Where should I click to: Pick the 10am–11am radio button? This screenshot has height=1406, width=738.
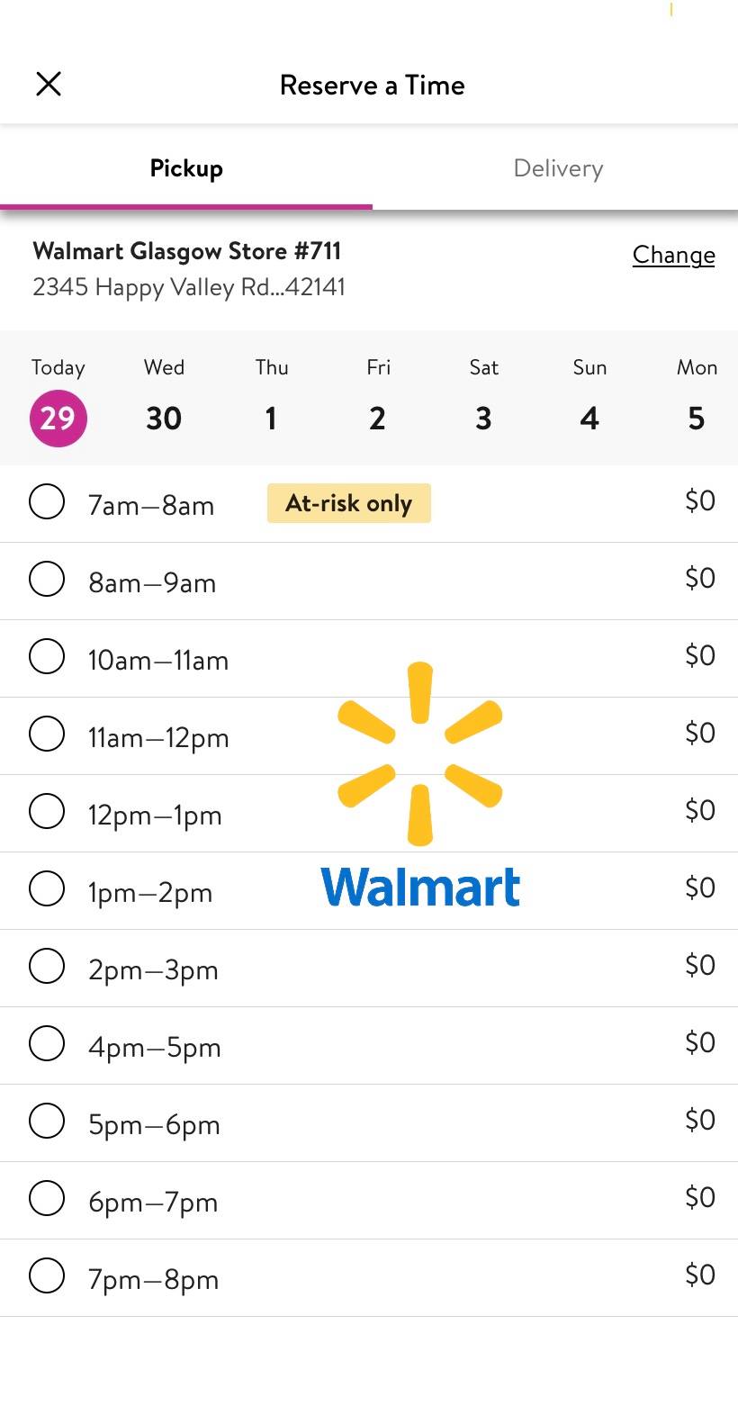(x=47, y=656)
